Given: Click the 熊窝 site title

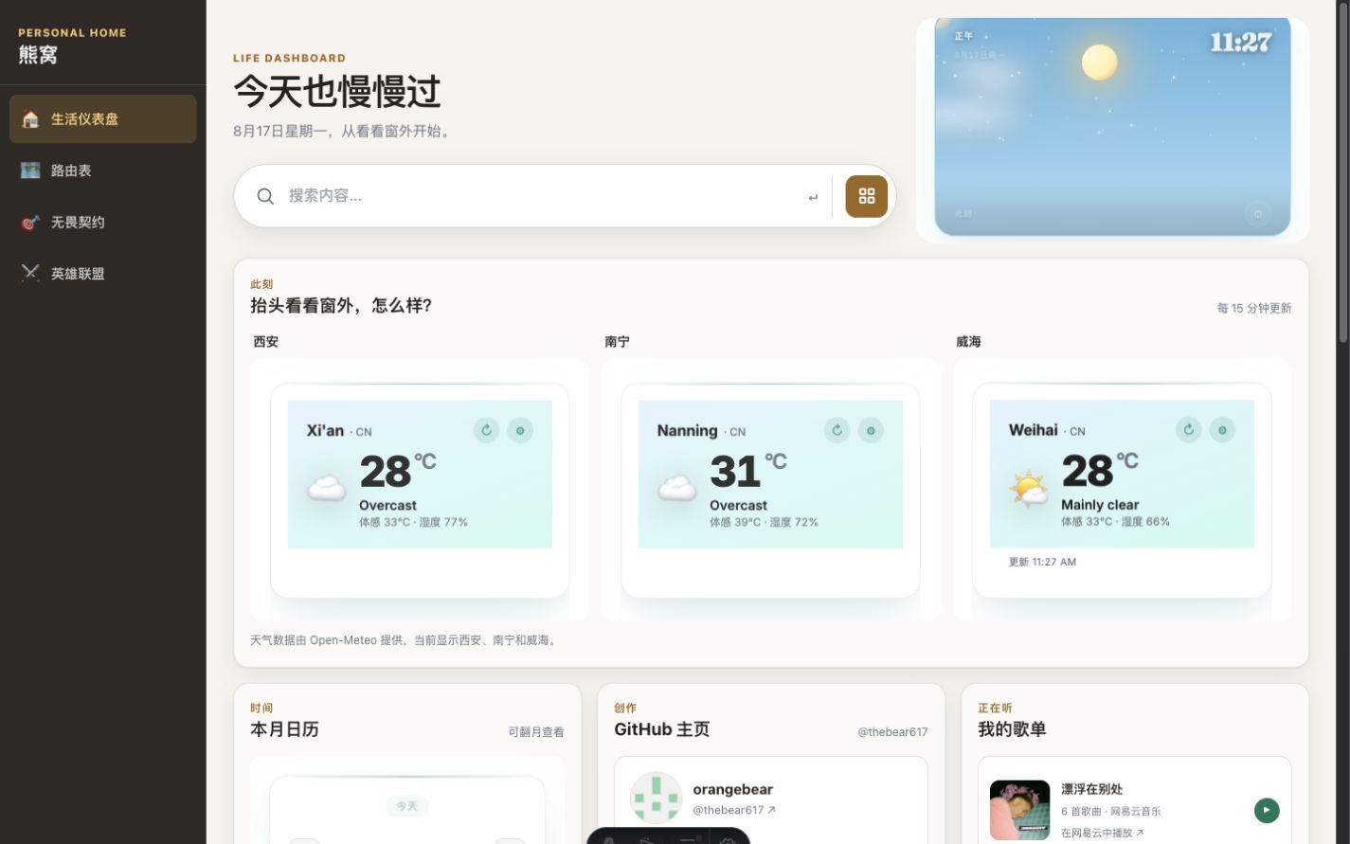Looking at the screenshot, I should 38,55.
